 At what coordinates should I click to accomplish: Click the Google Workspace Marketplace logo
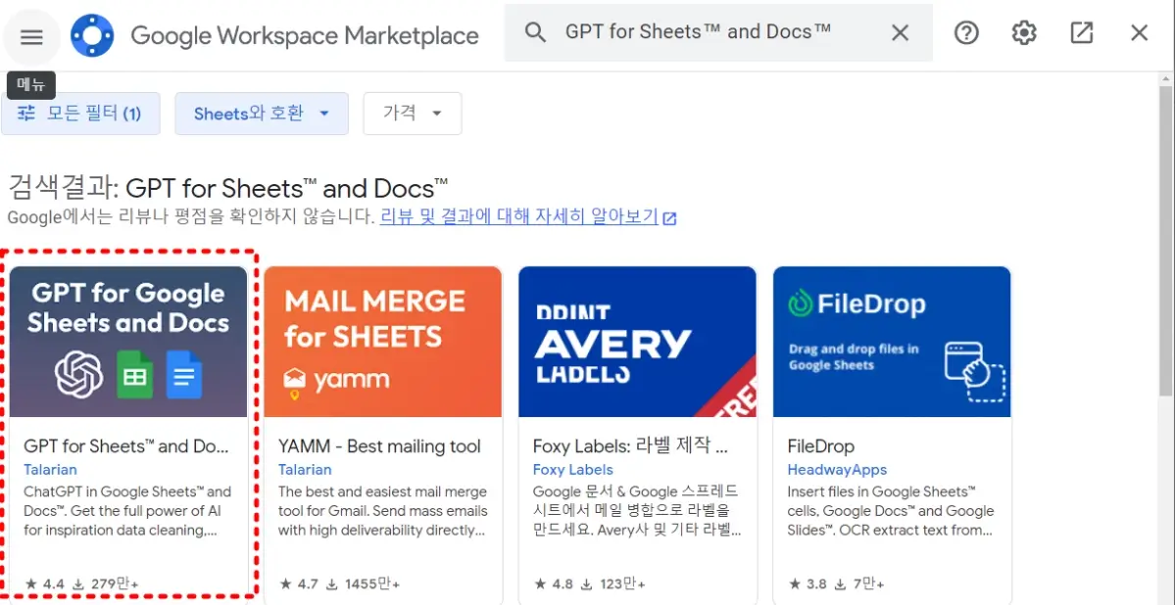pyautogui.click(x=92, y=35)
